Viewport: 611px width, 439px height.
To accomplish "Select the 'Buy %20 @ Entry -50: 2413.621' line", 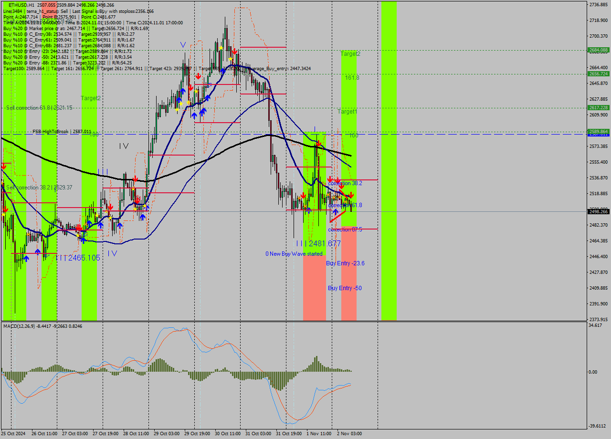I will coord(68,57).
